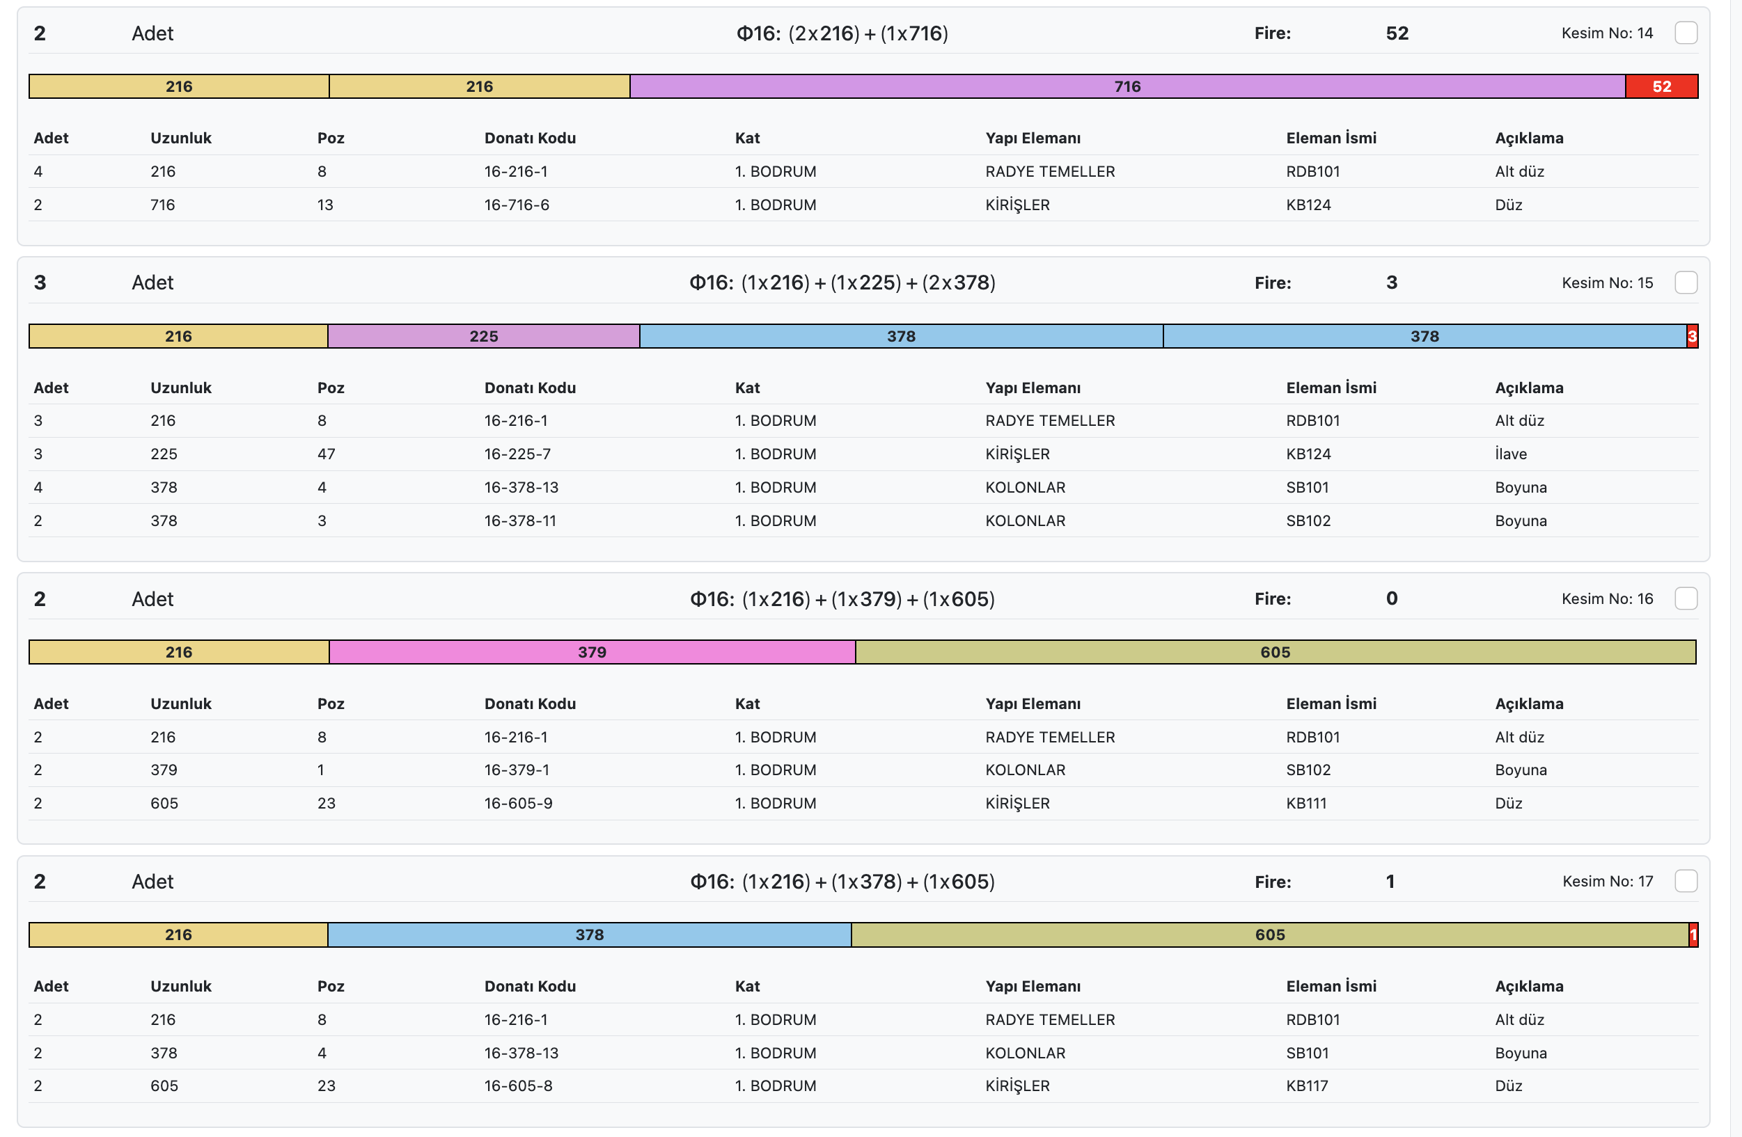Click the pink 379 bar segment
This screenshot has height=1137, width=1742.
[x=592, y=652]
